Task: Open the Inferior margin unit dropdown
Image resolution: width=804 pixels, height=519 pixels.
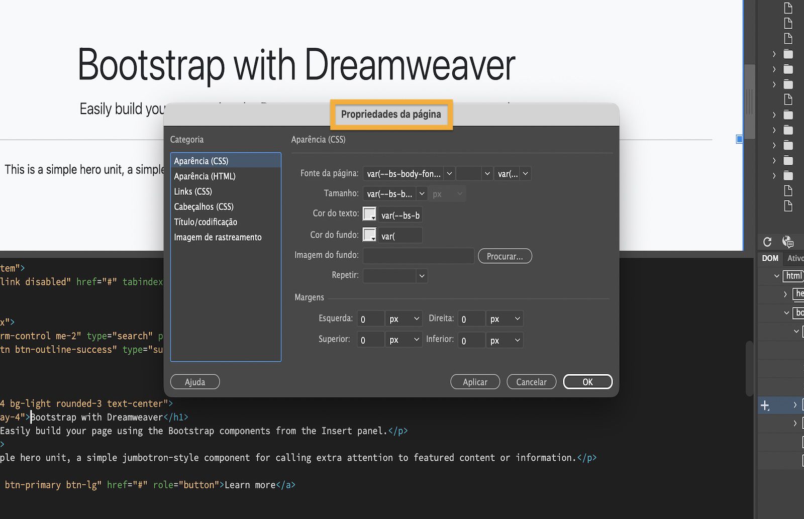Action: click(505, 340)
